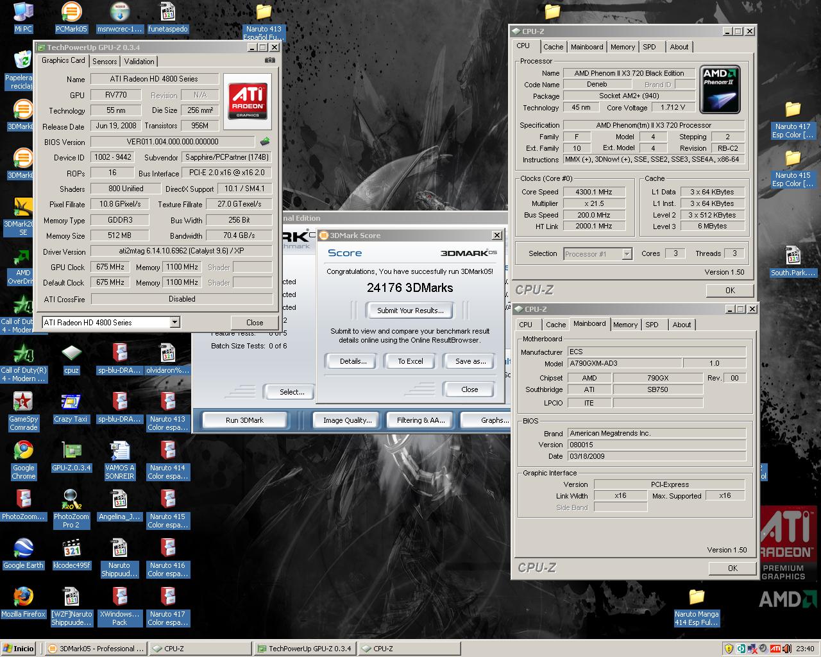Click the Details button in 3DMark Score

tap(353, 361)
